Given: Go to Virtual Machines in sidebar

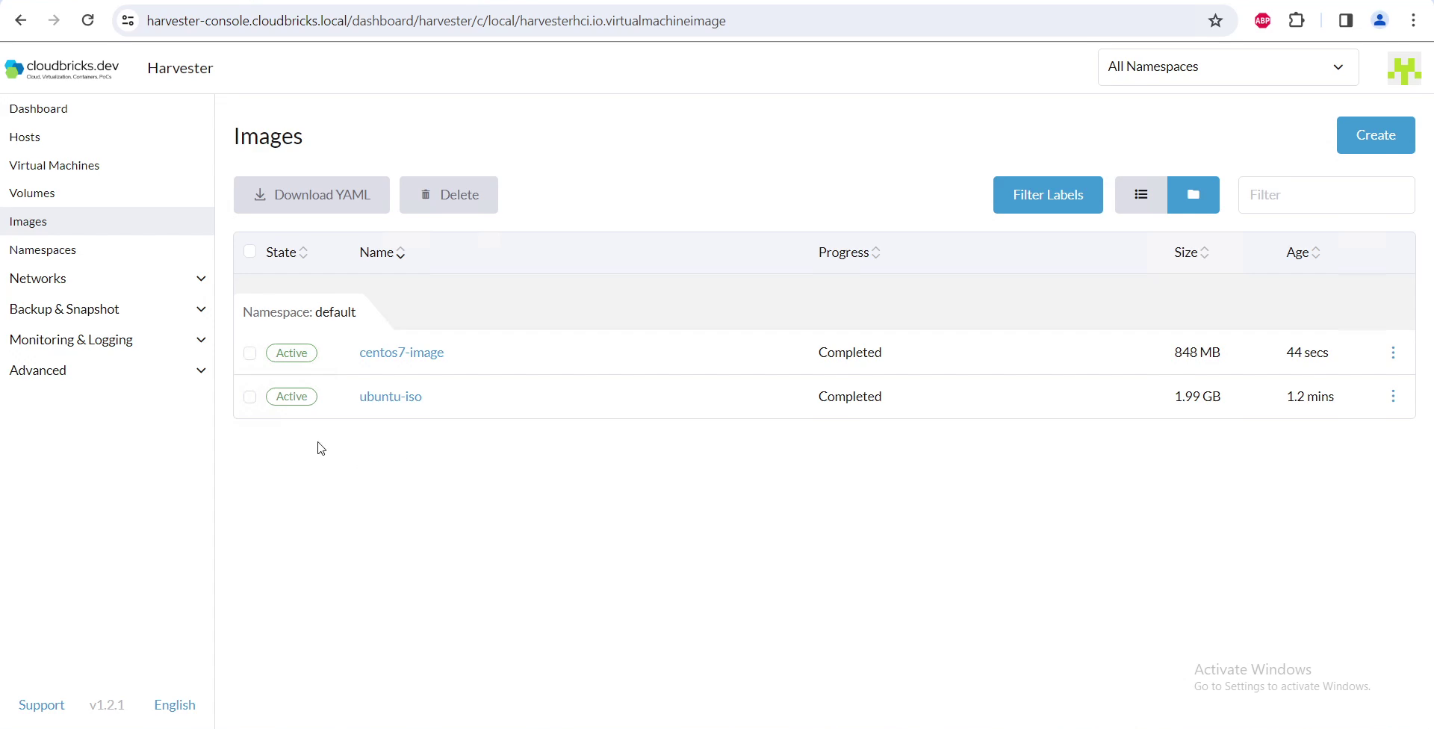Looking at the screenshot, I should click(x=55, y=166).
